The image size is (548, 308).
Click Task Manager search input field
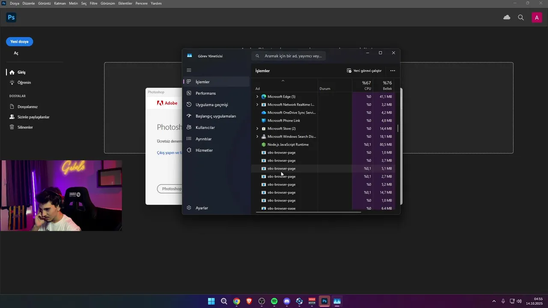point(289,56)
